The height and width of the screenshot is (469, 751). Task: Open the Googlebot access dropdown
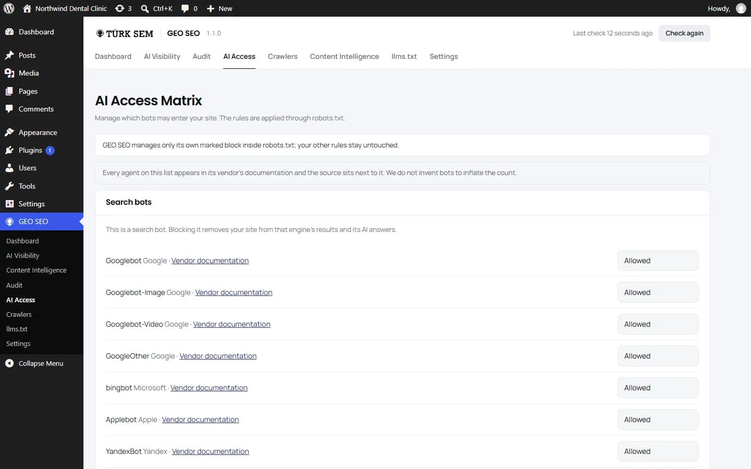pos(658,261)
